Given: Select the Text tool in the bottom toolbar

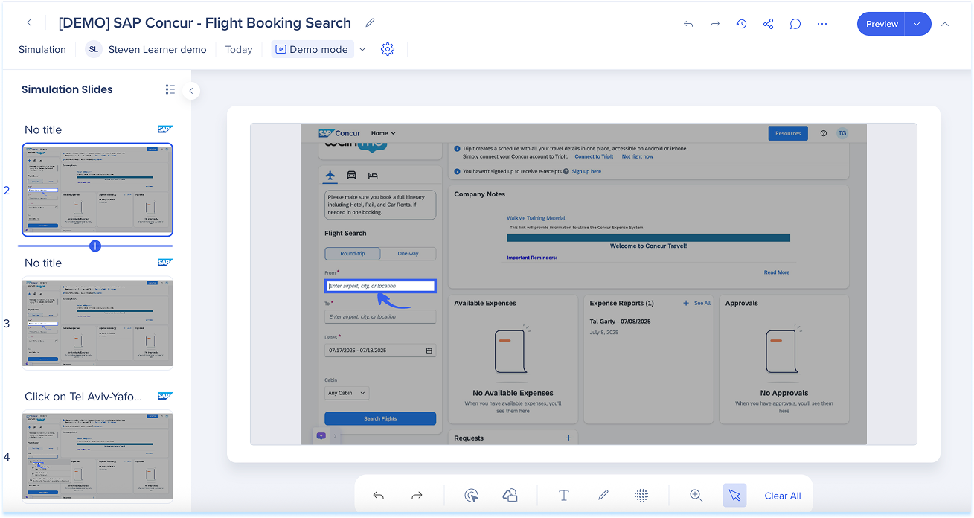Looking at the screenshot, I should pos(564,496).
